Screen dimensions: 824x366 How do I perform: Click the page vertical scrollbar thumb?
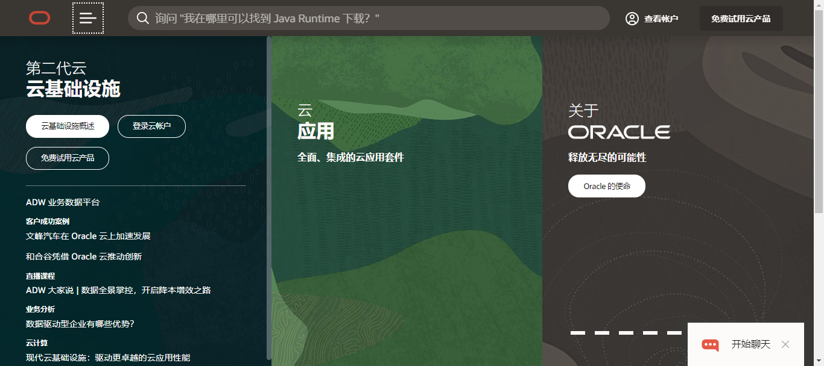click(819, 111)
